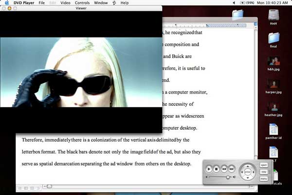
Task: Stop playback on the DVD controller
Action: (216, 169)
